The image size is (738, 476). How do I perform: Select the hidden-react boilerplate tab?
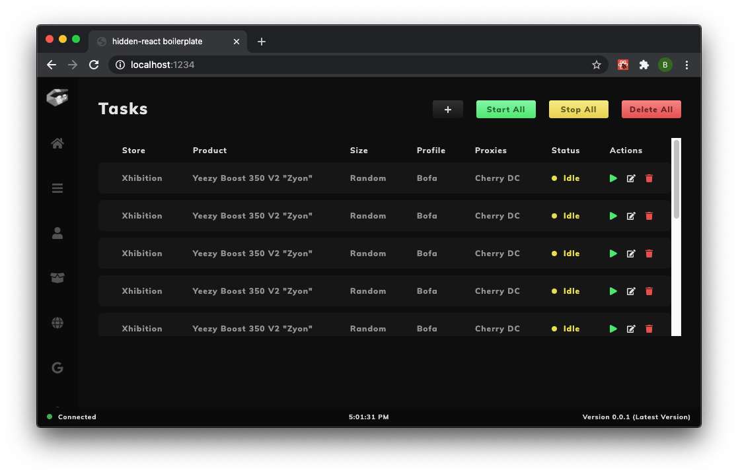point(168,42)
